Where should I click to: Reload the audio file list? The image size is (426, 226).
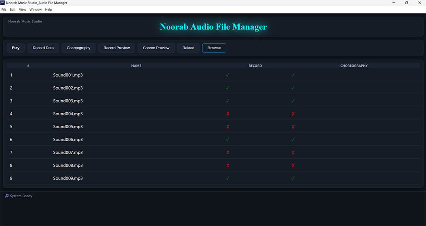click(188, 48)
